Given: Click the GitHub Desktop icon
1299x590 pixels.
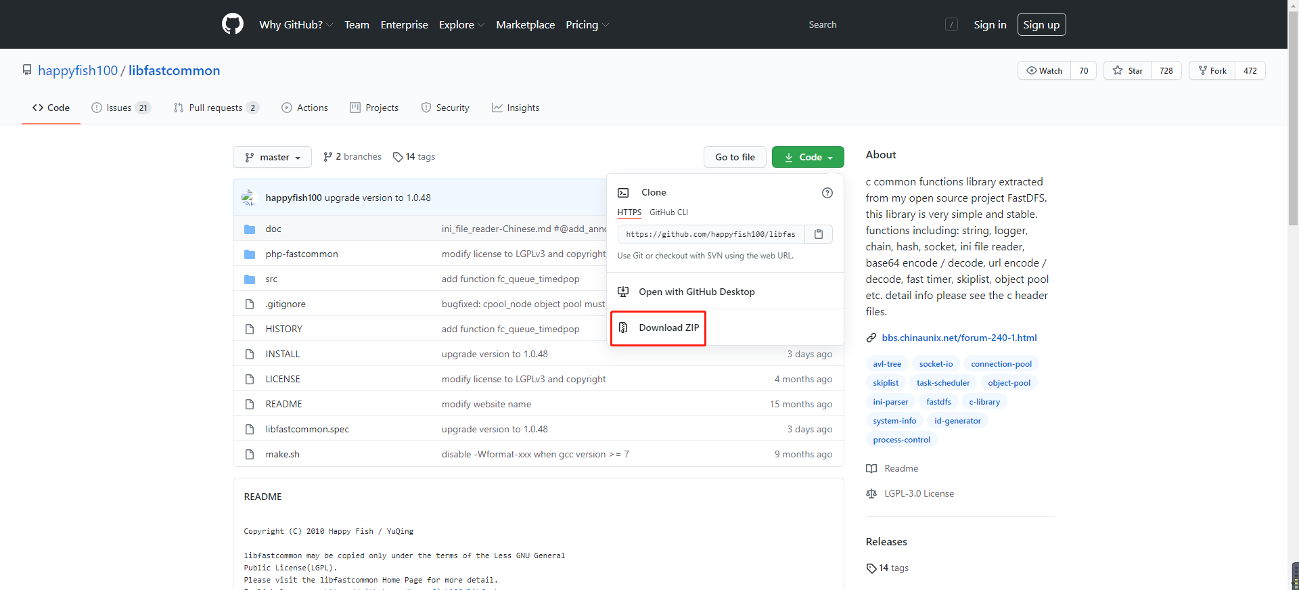Looking at the screenshot, I should coord(623,292).
